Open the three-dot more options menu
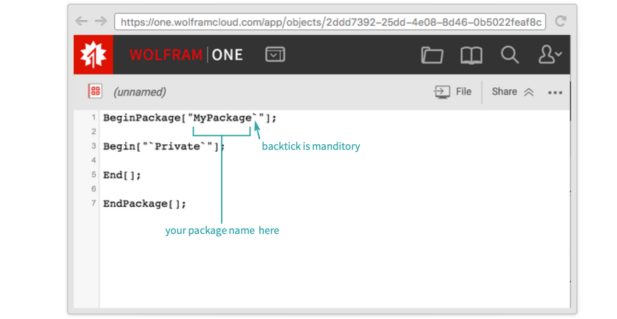 (555, 92)
